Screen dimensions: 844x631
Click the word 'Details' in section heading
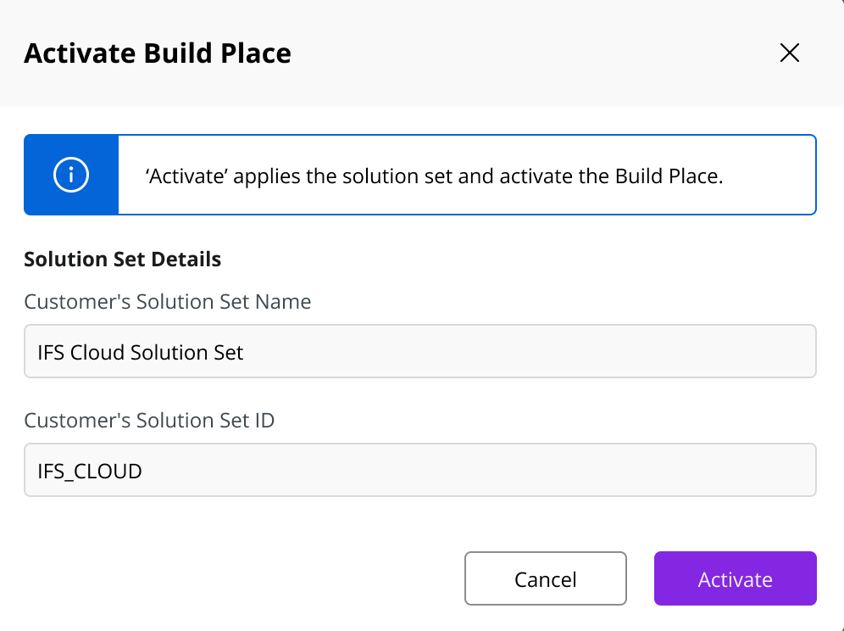pyautogui.click(x=186, y=260)
